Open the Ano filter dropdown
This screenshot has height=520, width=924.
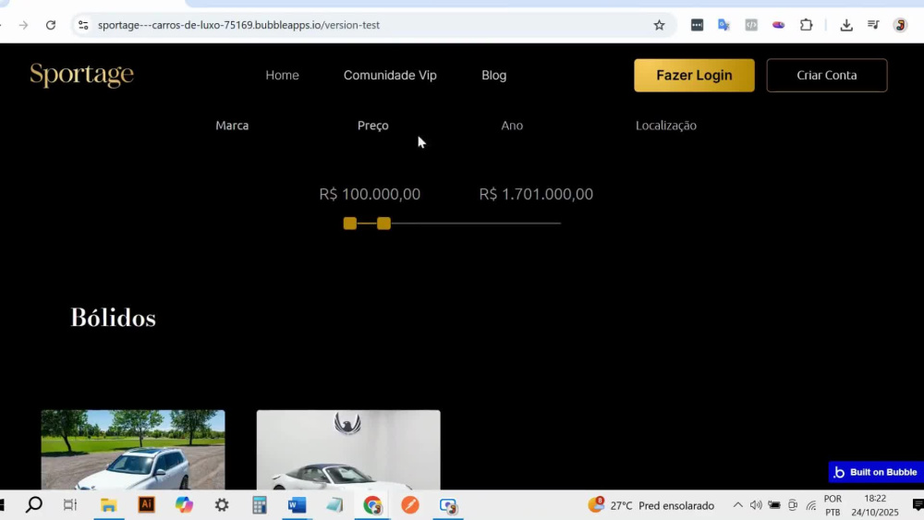point(512,126)
